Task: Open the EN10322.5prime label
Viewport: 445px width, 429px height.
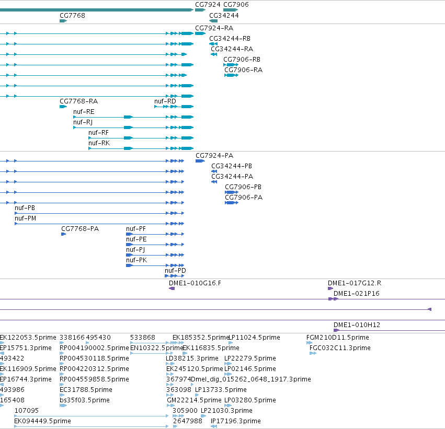Action: (x=156, y=348)
